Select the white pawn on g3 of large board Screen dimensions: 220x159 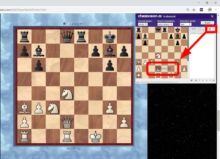pyautogui.click(x=110, y=108)
